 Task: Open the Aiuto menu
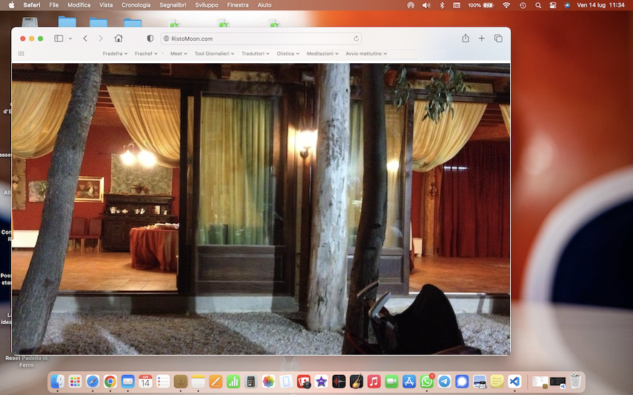pos(264,5)
